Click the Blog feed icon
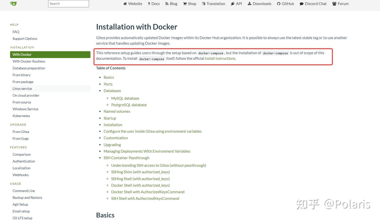Viewport: 380px width, 220px height. click(167, 4)
